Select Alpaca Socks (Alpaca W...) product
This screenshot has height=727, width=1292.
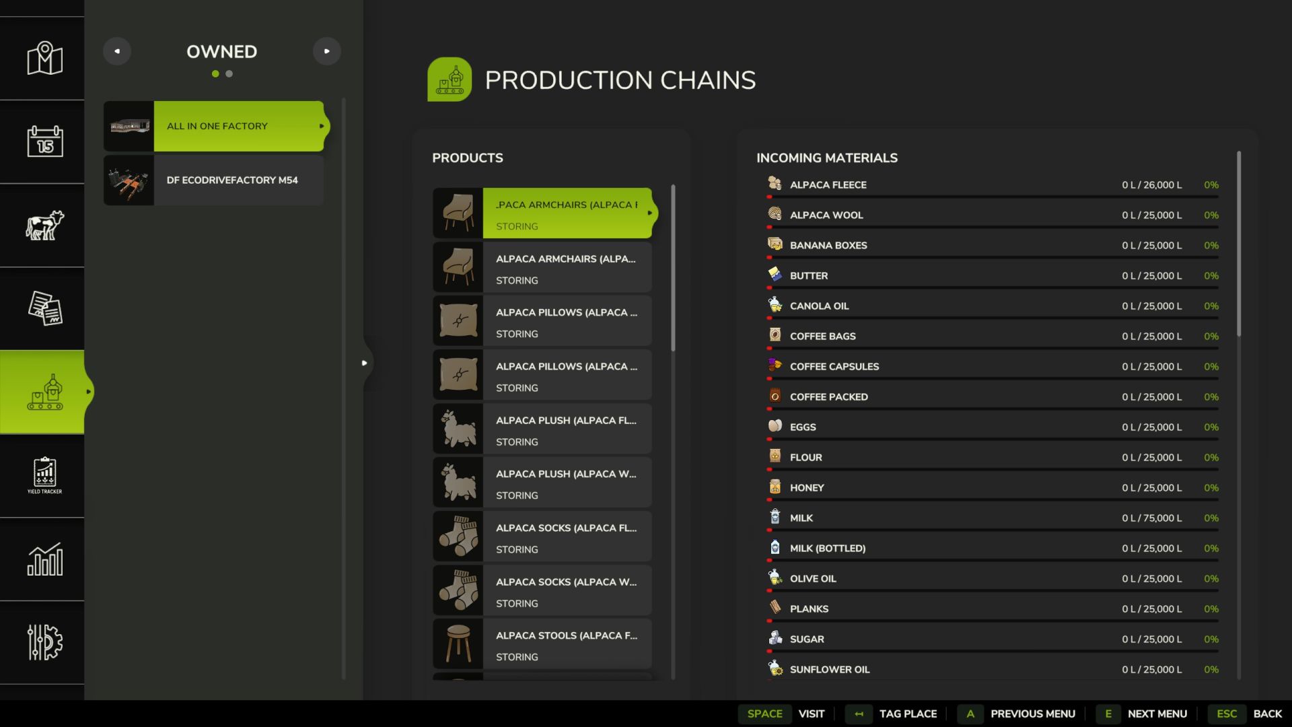click(x=542, y=590)
